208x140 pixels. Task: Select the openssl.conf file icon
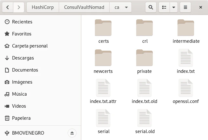tap(186, 88)
